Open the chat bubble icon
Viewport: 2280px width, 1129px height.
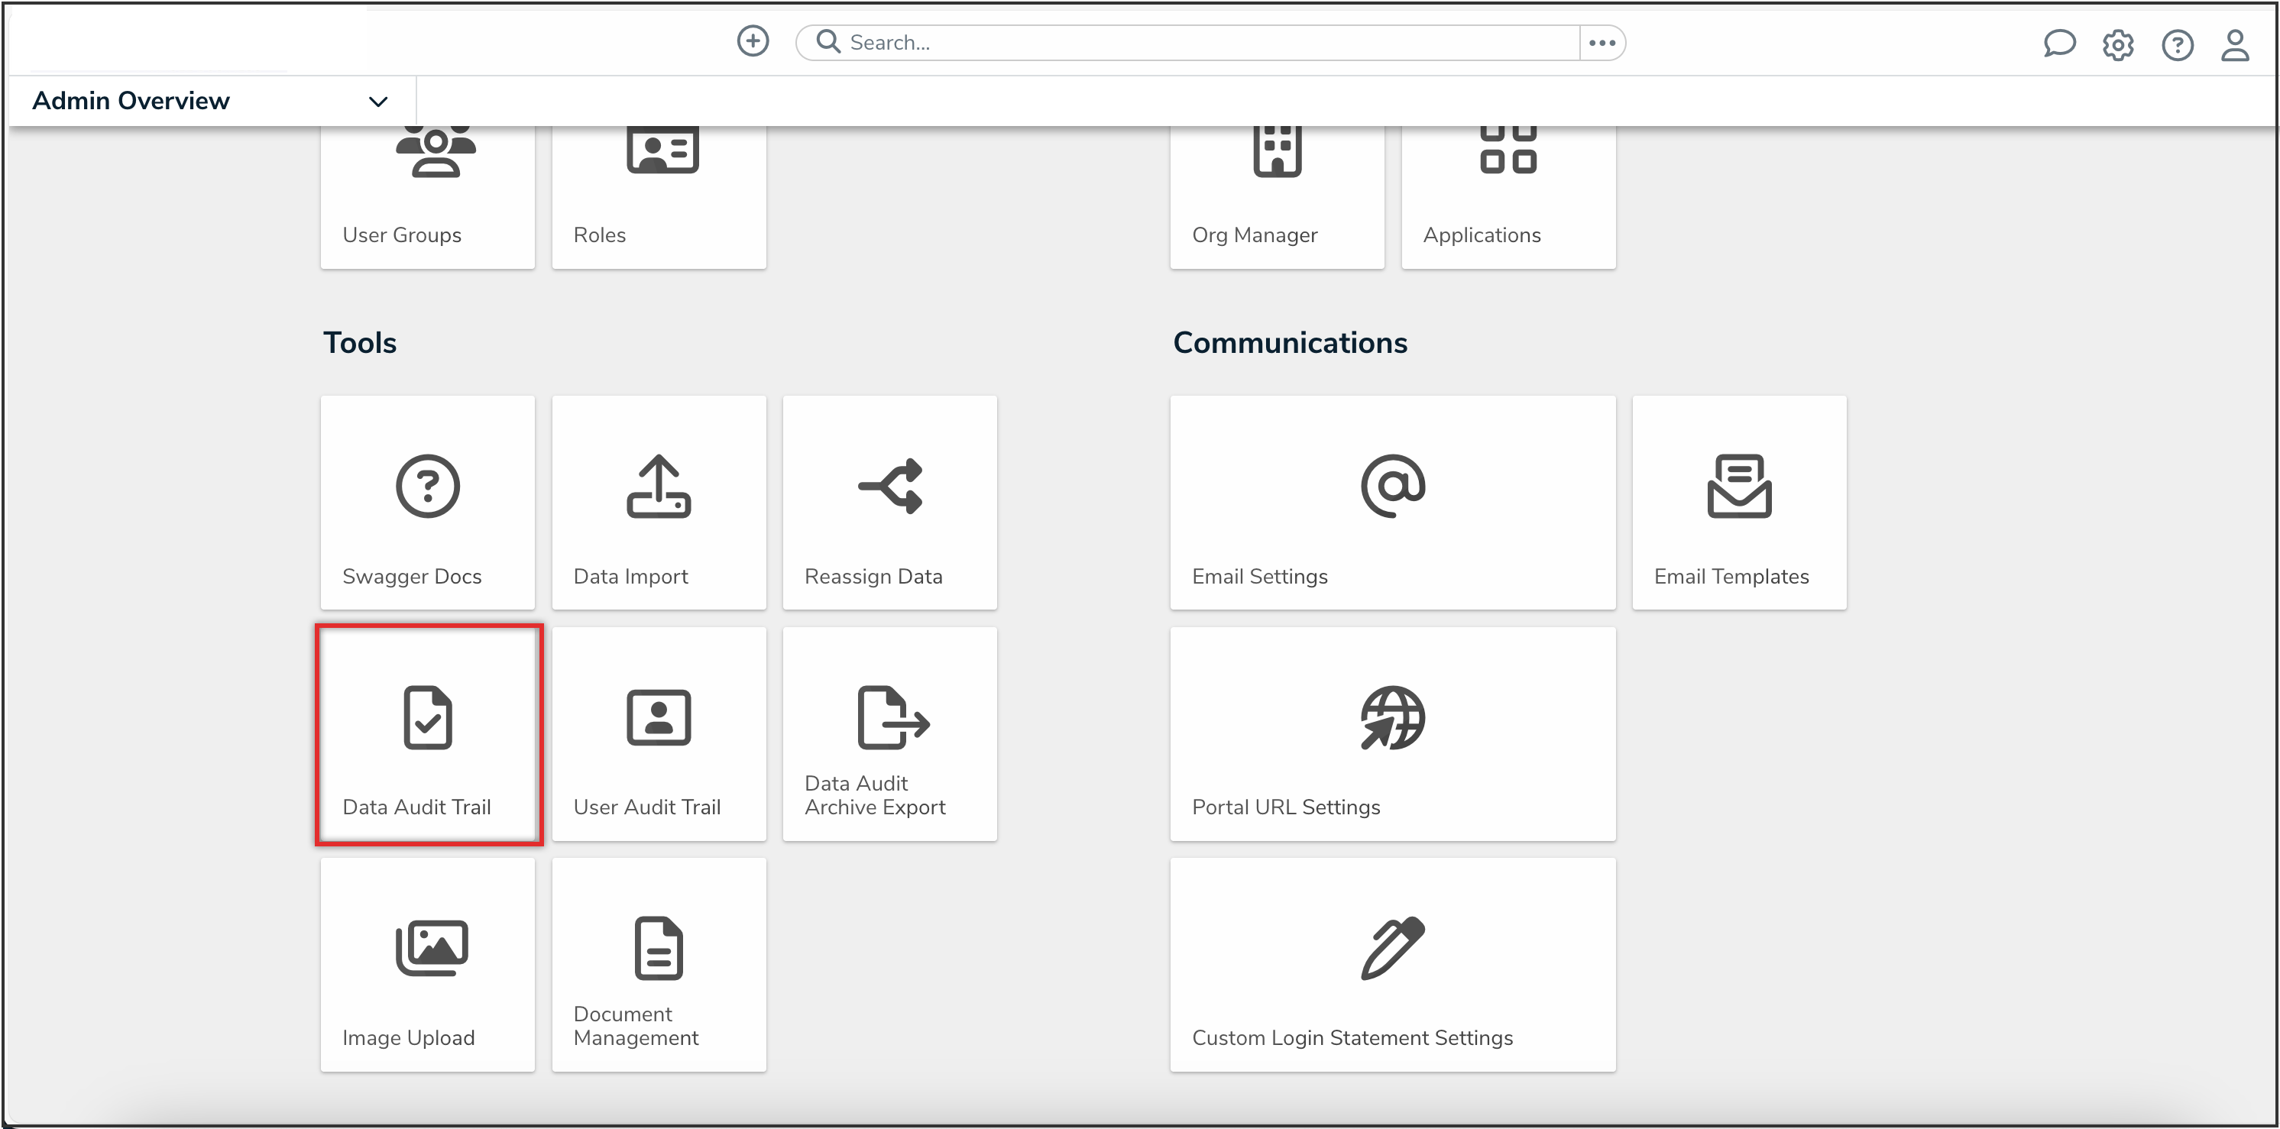click(x=2058, y=44)
